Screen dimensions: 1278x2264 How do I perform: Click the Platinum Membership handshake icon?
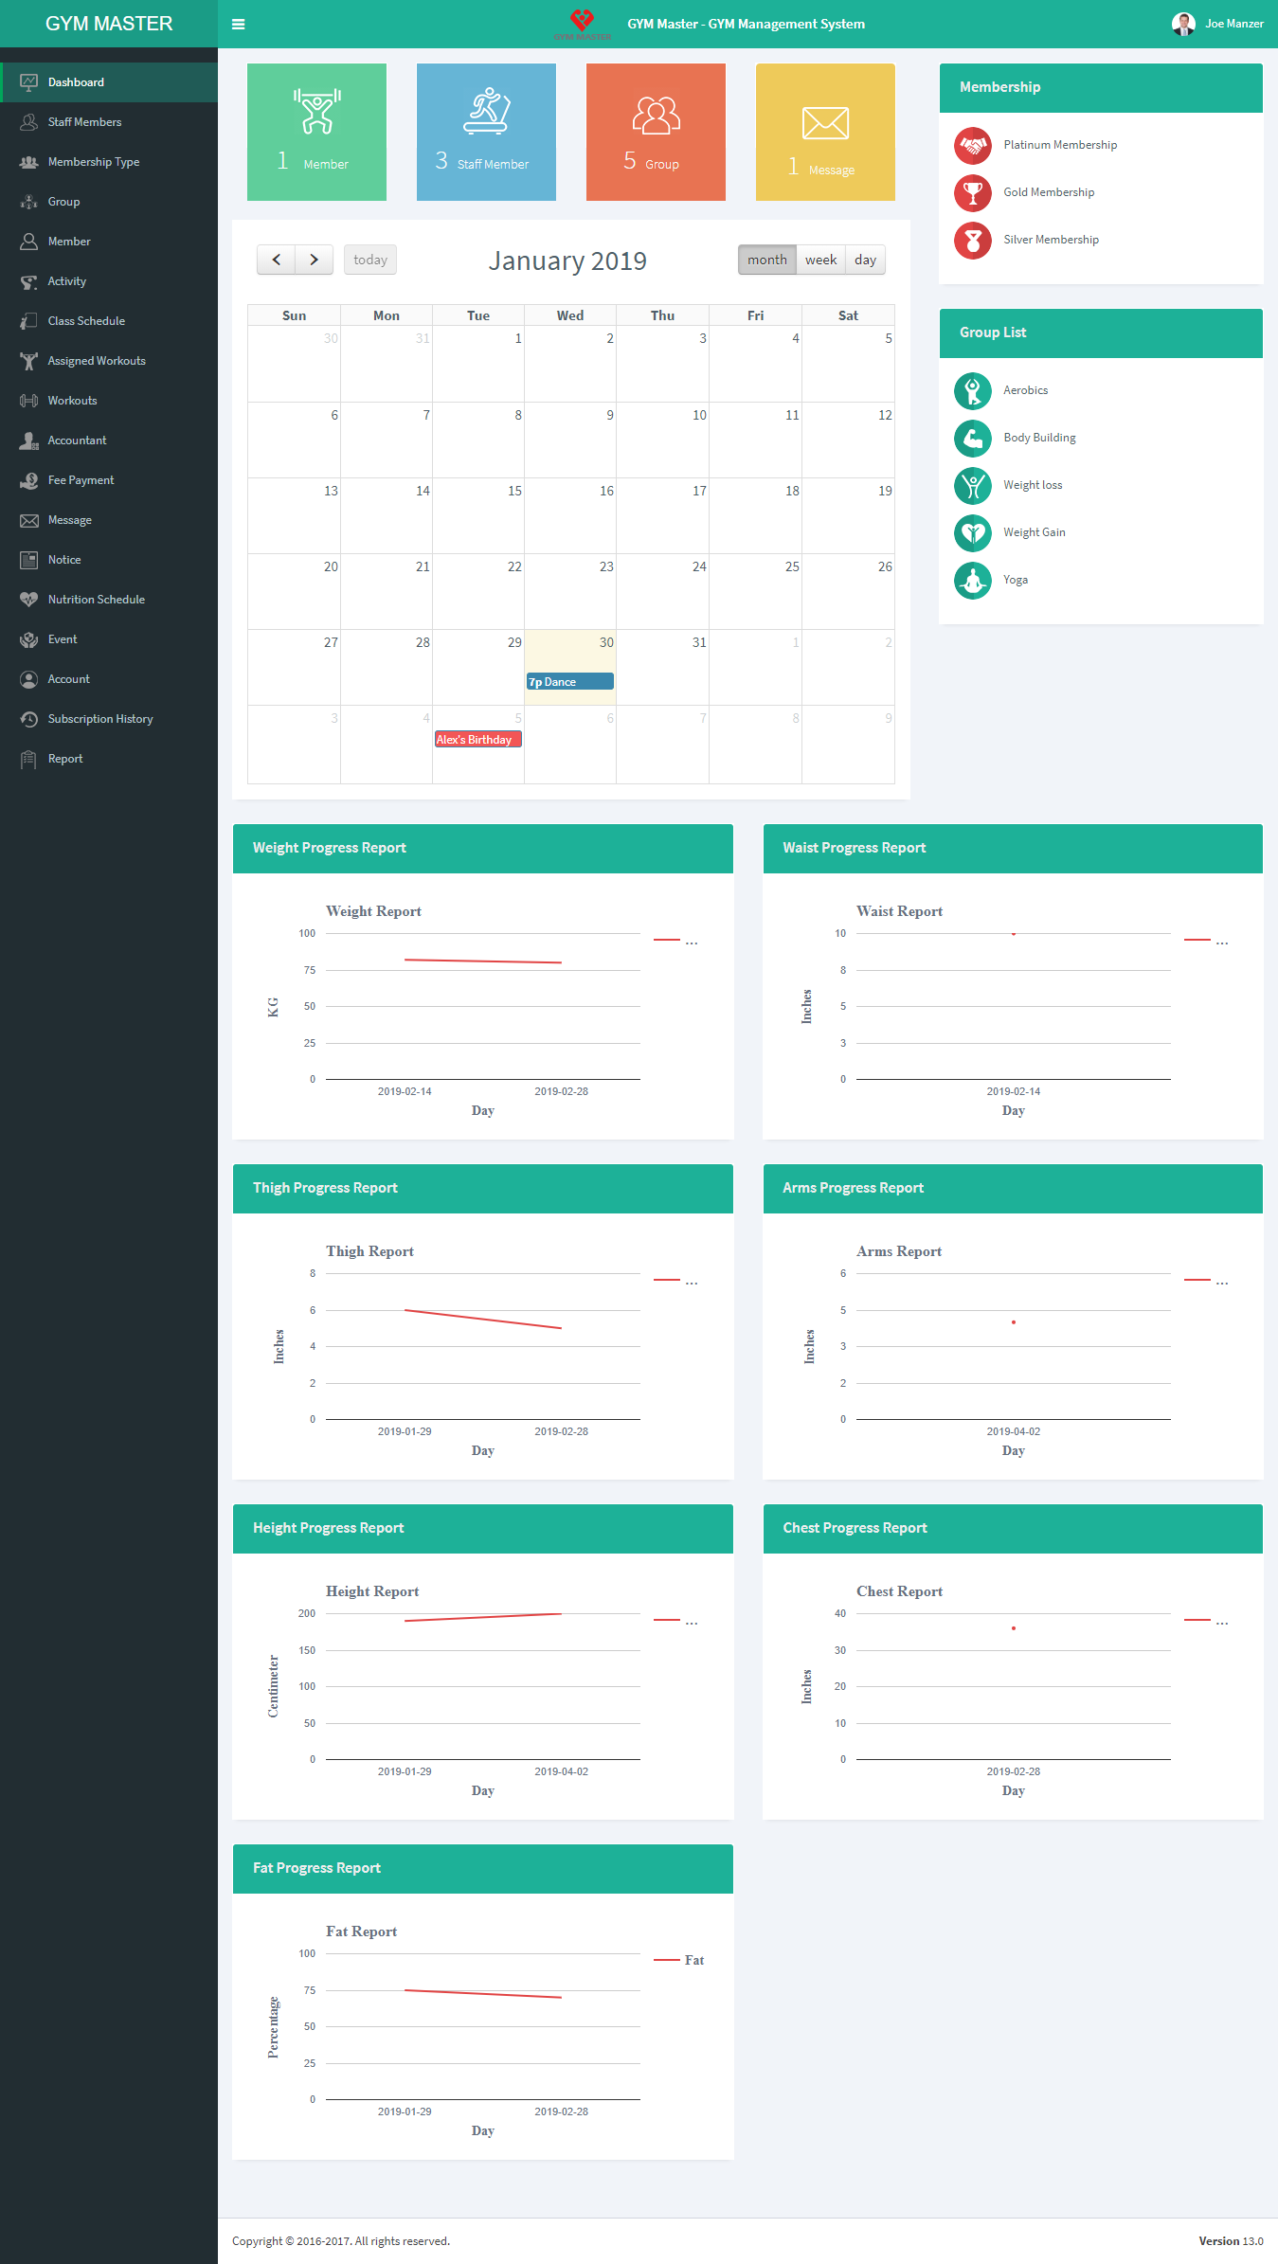pyautogui.click(x=972, y=146)
